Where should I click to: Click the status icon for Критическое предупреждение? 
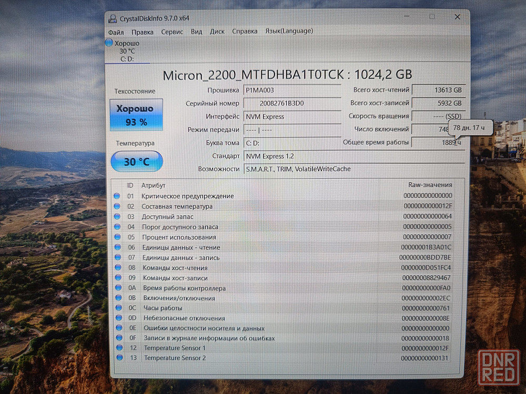(x=118, y=196)
